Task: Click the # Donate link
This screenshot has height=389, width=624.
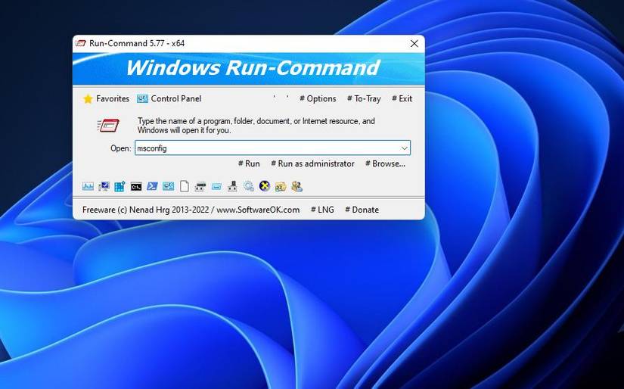Action: 362,210
